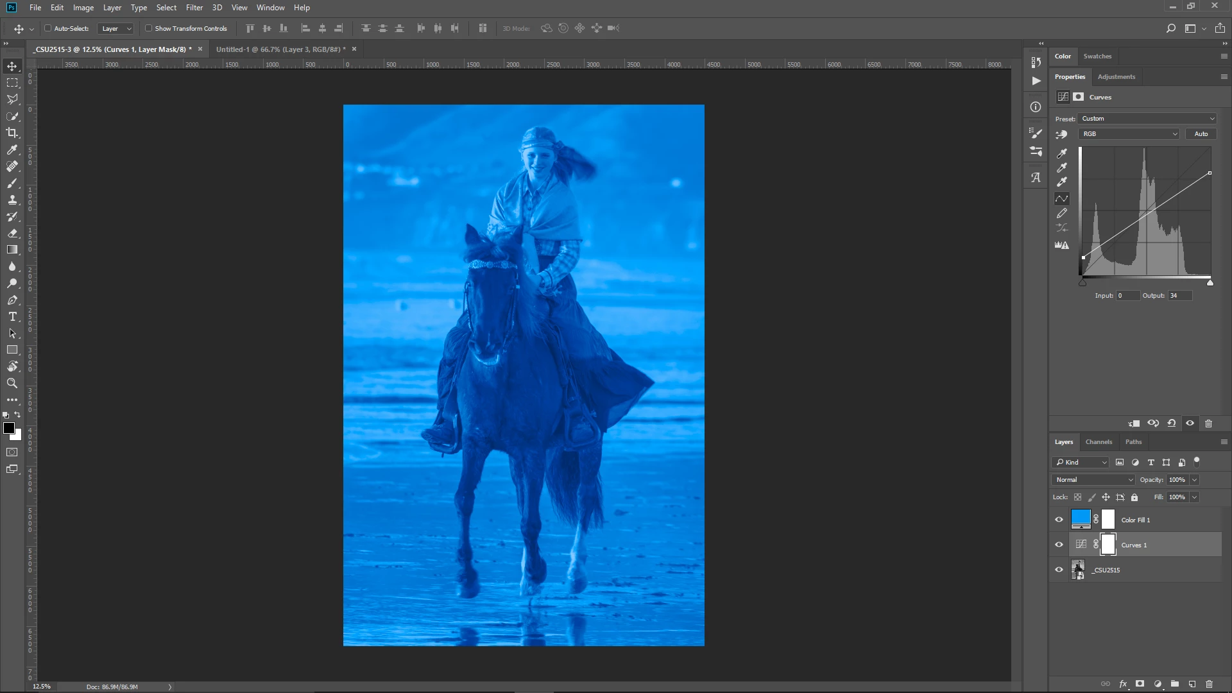Open the Filter menu
Viewport: 1232px width, 693px height.
click(x=194, y=8)
